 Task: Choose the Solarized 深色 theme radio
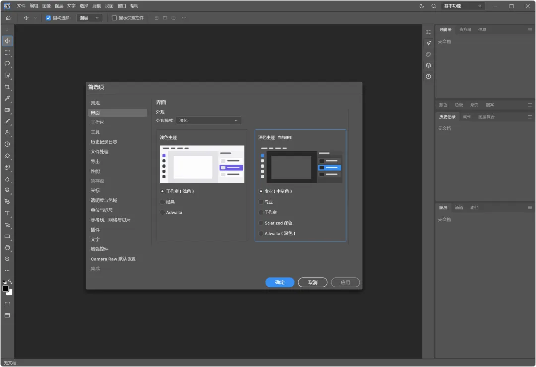(261, 223)
